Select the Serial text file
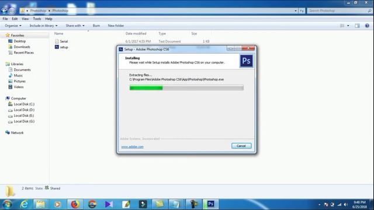The image size is (374, 210). point(61,41)
